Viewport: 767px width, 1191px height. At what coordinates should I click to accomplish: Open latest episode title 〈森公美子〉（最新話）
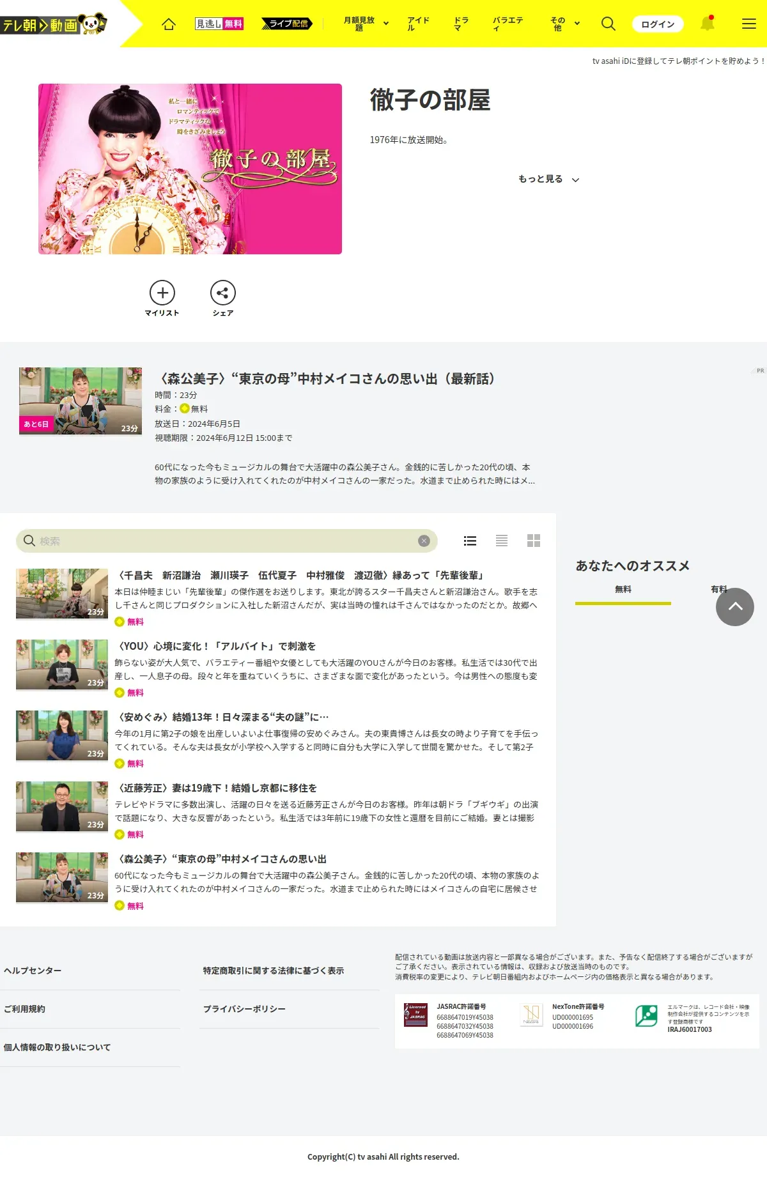[327, 379]
